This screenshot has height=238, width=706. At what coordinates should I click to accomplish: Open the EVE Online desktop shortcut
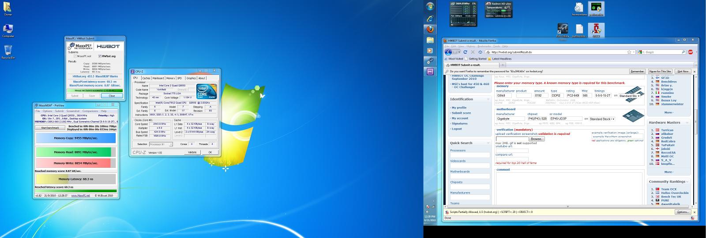pos(563,31)
